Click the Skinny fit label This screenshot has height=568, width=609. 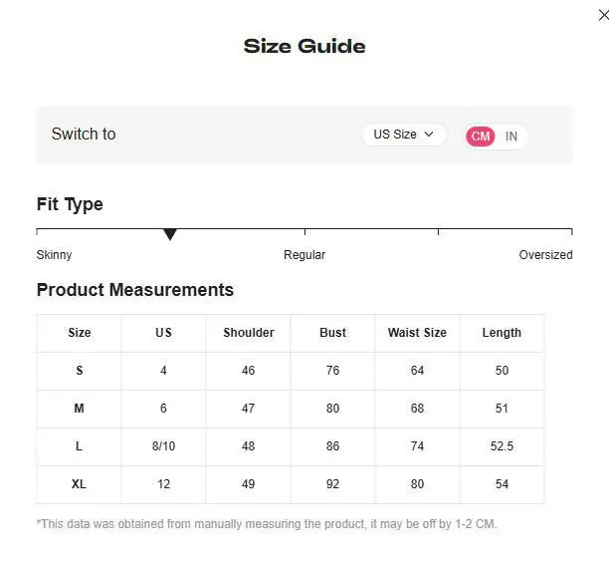(54, 255)
